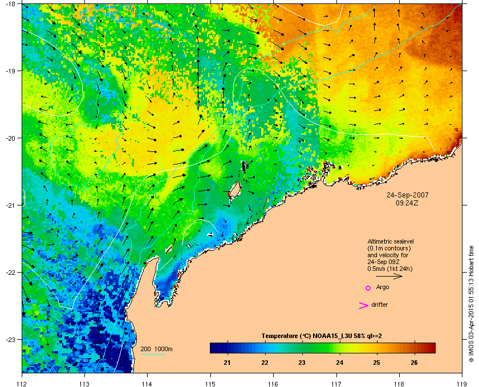Click the '0.5m/s (1kt 24h)' text
The image size is (479, 387).
390,269
